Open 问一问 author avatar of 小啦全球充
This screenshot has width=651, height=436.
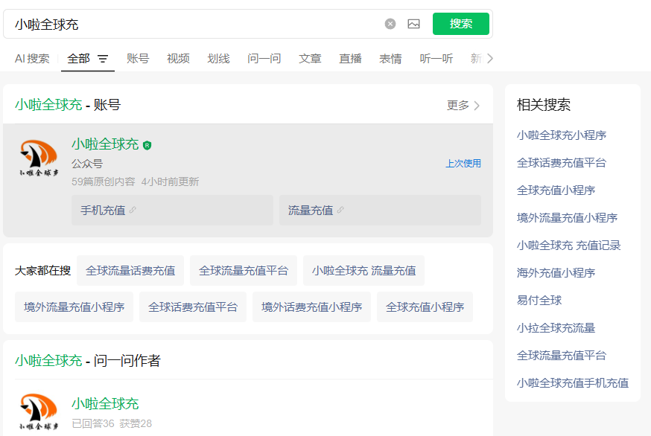point(39,412)
